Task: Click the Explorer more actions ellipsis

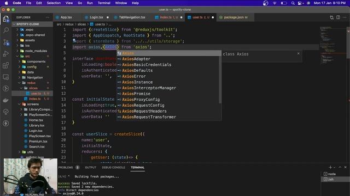Action: coord(48,17)
